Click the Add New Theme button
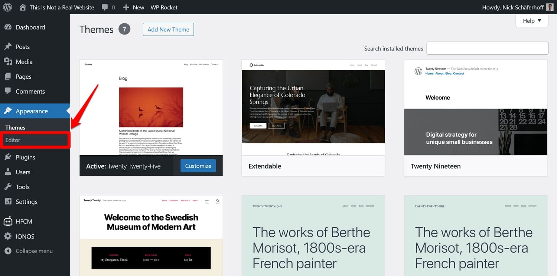 pos(168,29)
